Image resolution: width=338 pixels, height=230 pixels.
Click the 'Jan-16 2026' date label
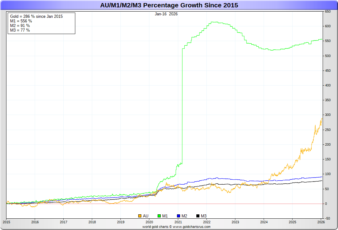(x=166, y=14)
